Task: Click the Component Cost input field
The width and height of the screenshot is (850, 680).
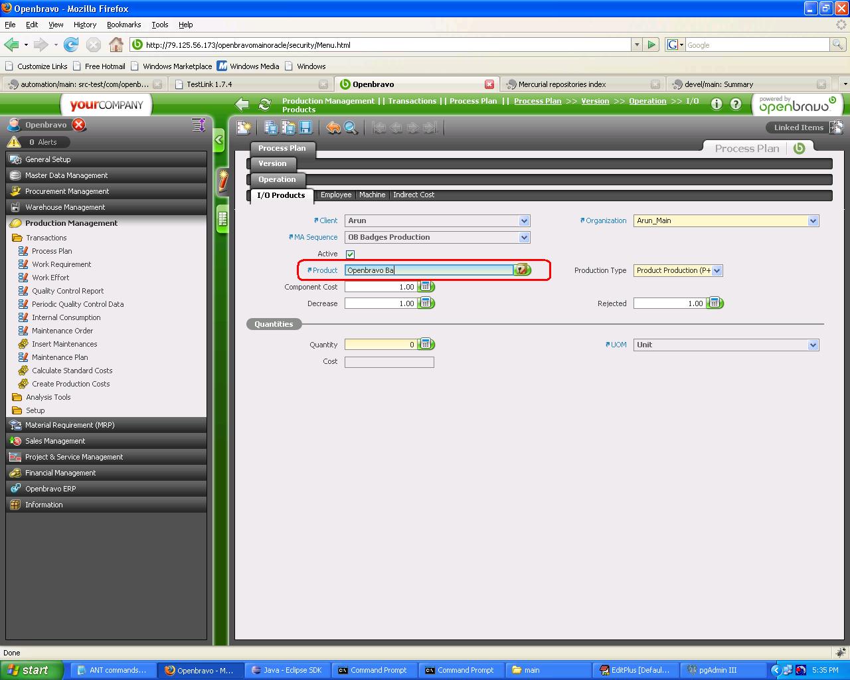Action: (x=381, y=287)
